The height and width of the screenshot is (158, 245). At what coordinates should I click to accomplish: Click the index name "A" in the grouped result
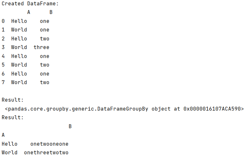coord(3,135)
